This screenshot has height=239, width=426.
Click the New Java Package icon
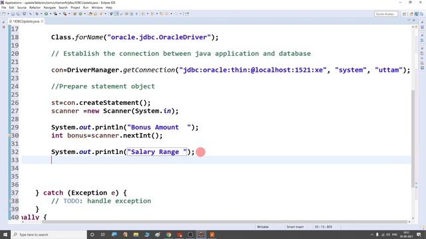pos(75,14)
